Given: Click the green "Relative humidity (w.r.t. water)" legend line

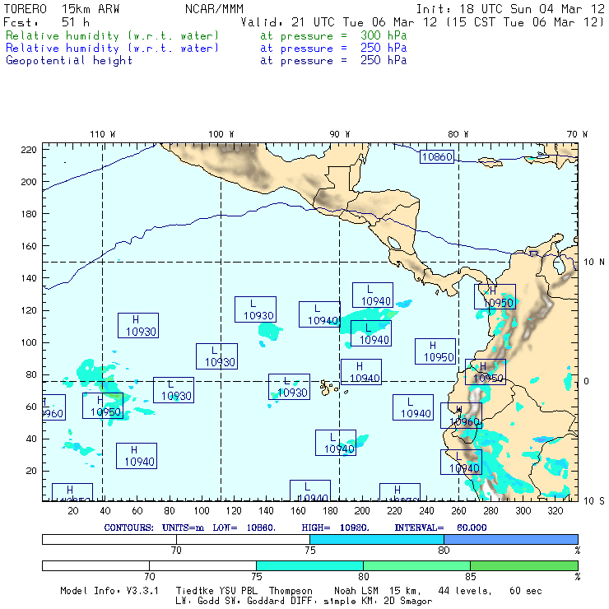Looking at the screenshot, I should (x=112, y=35).
